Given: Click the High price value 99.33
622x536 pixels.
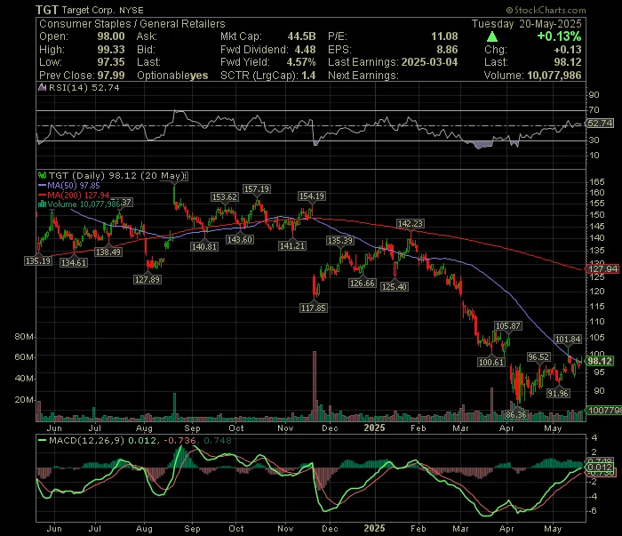Looking at the screenshot, I should tap(111, 50).
